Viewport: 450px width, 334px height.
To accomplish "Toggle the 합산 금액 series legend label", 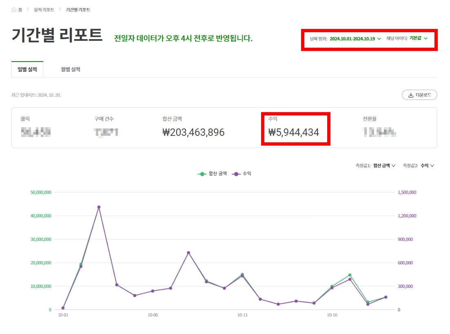I will (x=217, y=174).
